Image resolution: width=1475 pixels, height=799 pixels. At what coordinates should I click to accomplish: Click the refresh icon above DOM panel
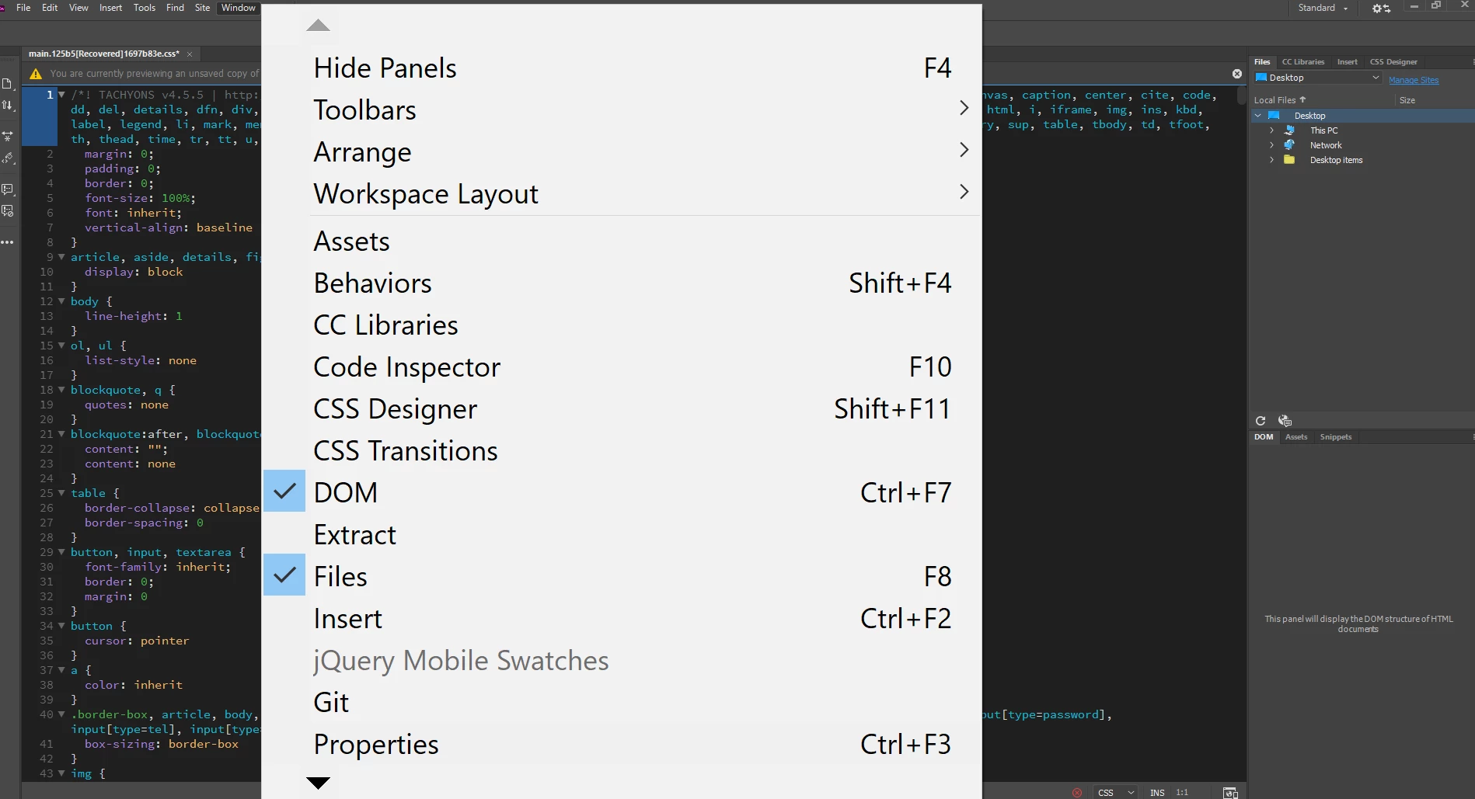[1261, 421]
